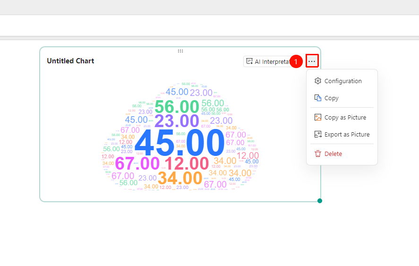Click the large red 12.00 word in the cloud
This screenshot has height=266, width=419.
coord(187,163)
